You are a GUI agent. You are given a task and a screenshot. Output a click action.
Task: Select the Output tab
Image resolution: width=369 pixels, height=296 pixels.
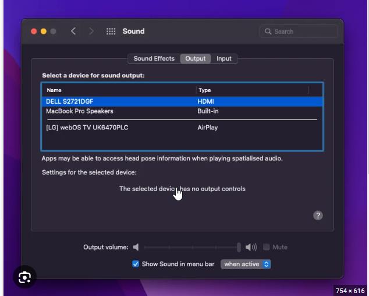pyautogui.click(x=196, y=58)
